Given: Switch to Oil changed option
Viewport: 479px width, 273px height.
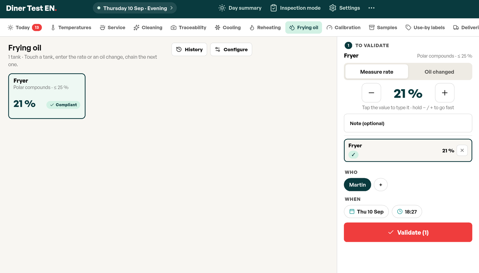Looking at the screenshot, I should tap(439, 72).
